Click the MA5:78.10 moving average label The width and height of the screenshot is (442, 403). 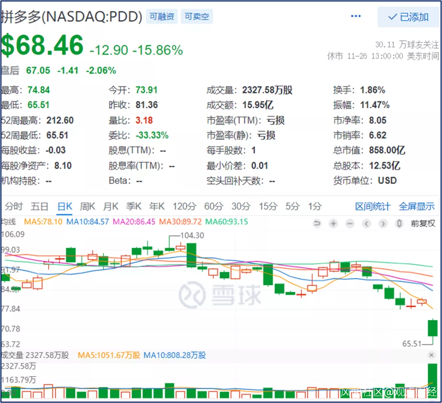(x=43, y=222)
